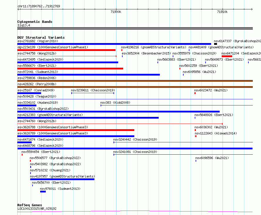Click nsv4196216 gnomADStructuralVariants label
Image resolution: width=261 pixels, height=215 pixels.
pyautogui.click(x=154, y=47)
